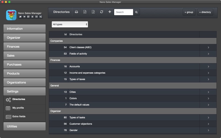Screen dimensions: 221x138
Task: Click the + group button
Action: point(189,12)
